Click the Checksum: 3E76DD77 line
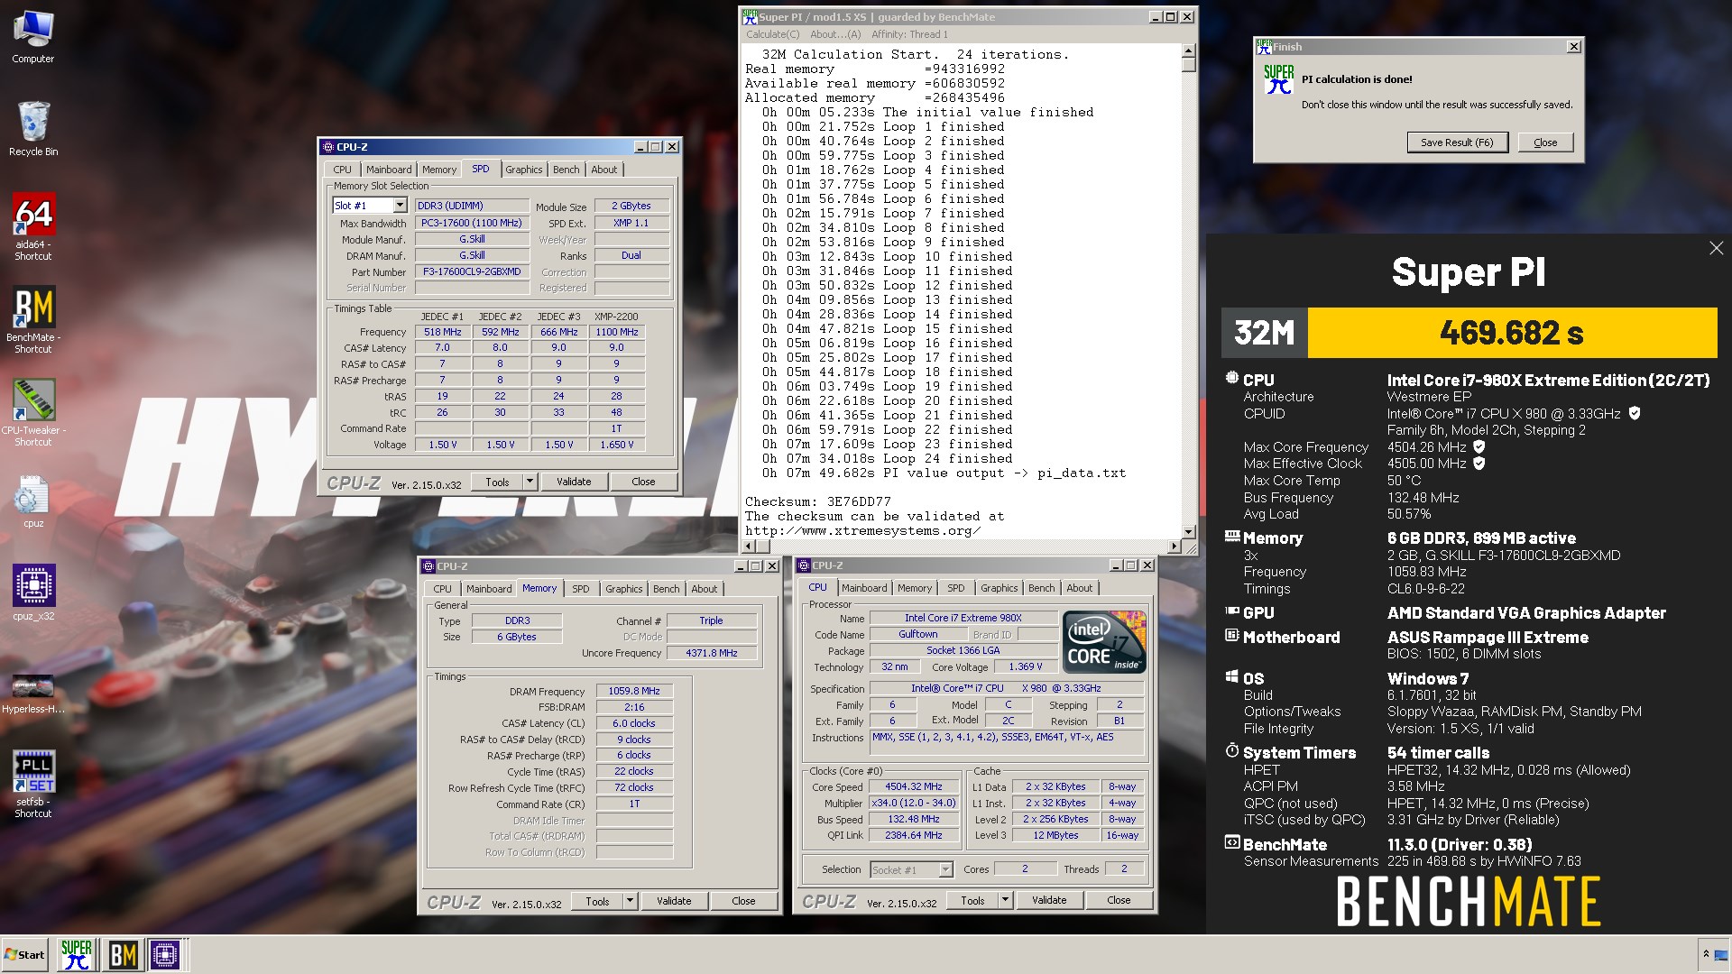The width and height of the screenshot is (1732, 974). 817,501
